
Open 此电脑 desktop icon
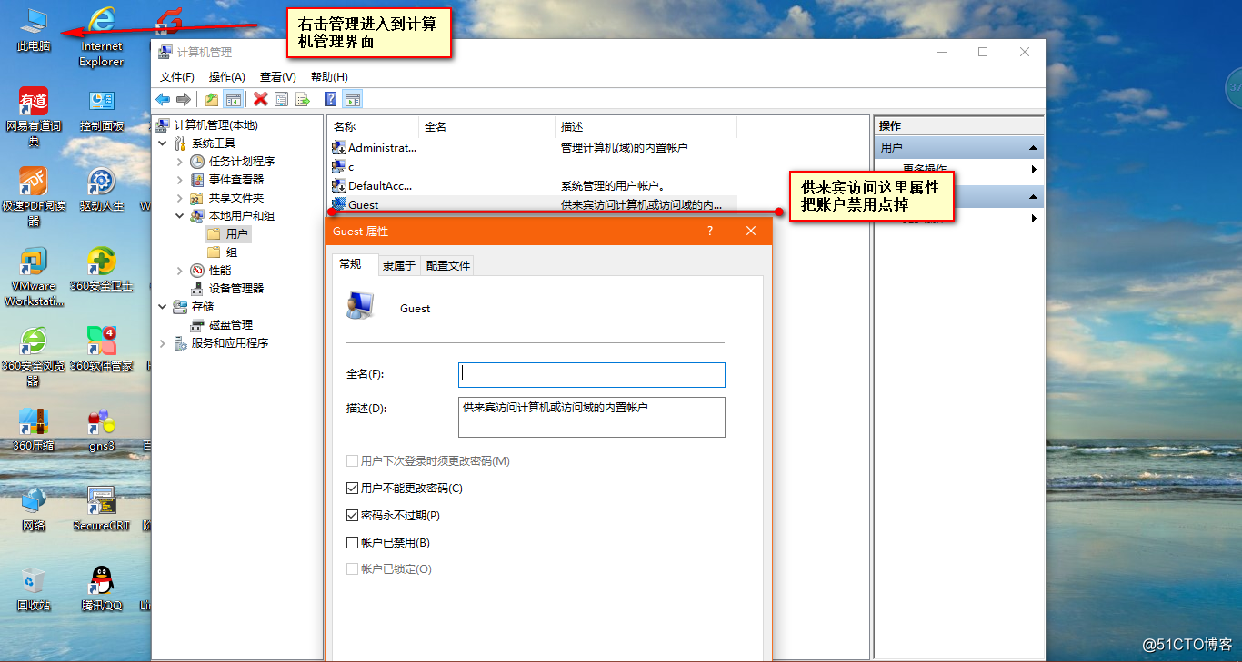tap(35, 30)
